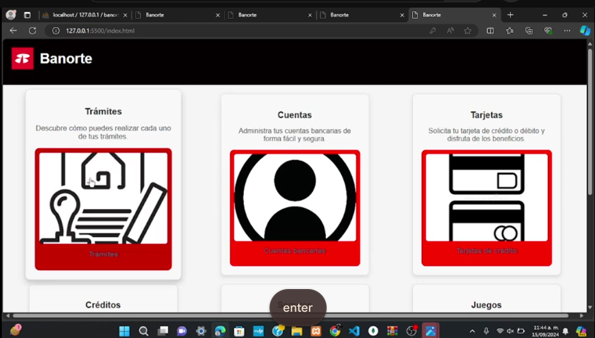Open the Favorites list icon
This screenshot has width=595, height=338.
pyautogui.click(x=509, y=31)
